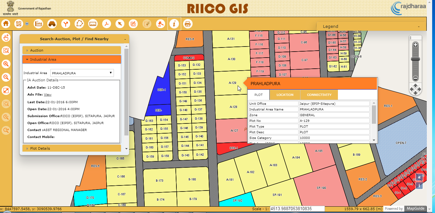Click minus button on map zoom slider

(x=415, y=78)
